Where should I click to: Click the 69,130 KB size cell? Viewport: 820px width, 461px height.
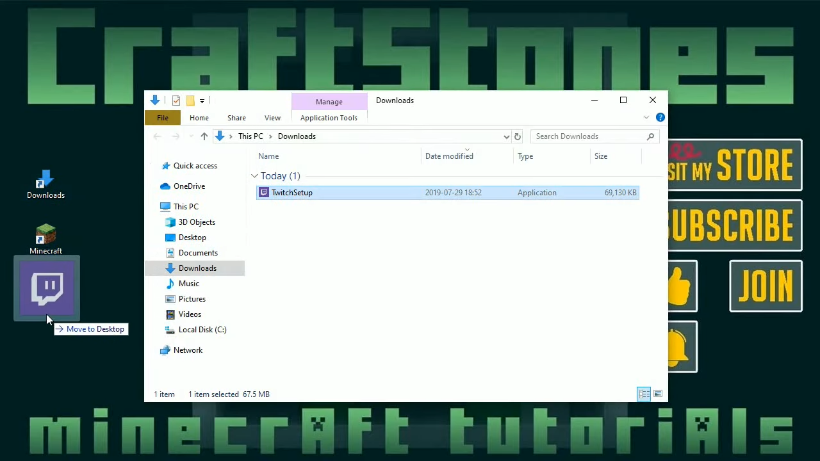pyautogui.click(x=620, y=193)
